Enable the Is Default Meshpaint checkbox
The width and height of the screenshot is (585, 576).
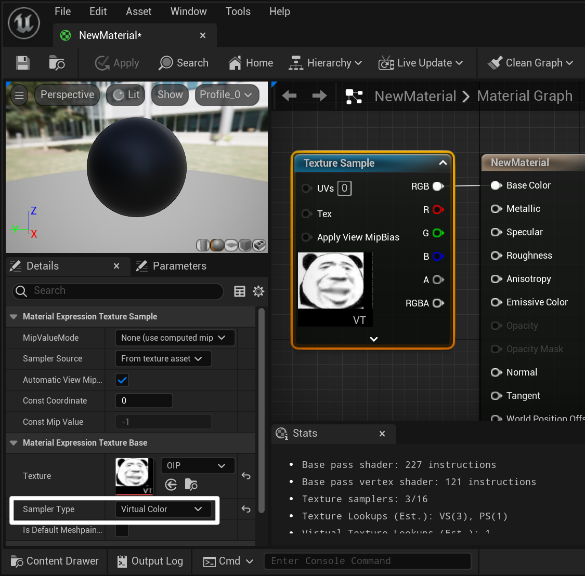click(122, 530)
